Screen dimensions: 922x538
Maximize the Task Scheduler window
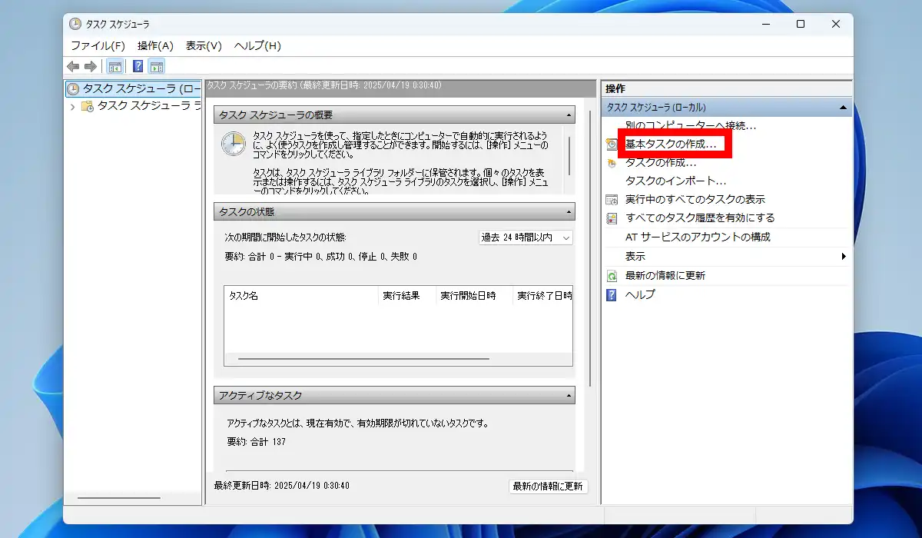(801, 24)
